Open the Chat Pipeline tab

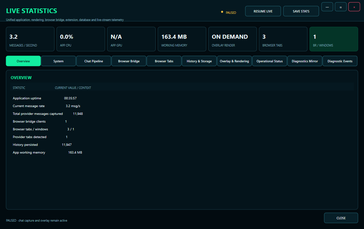pyautogui.click(x=94, y=61)
